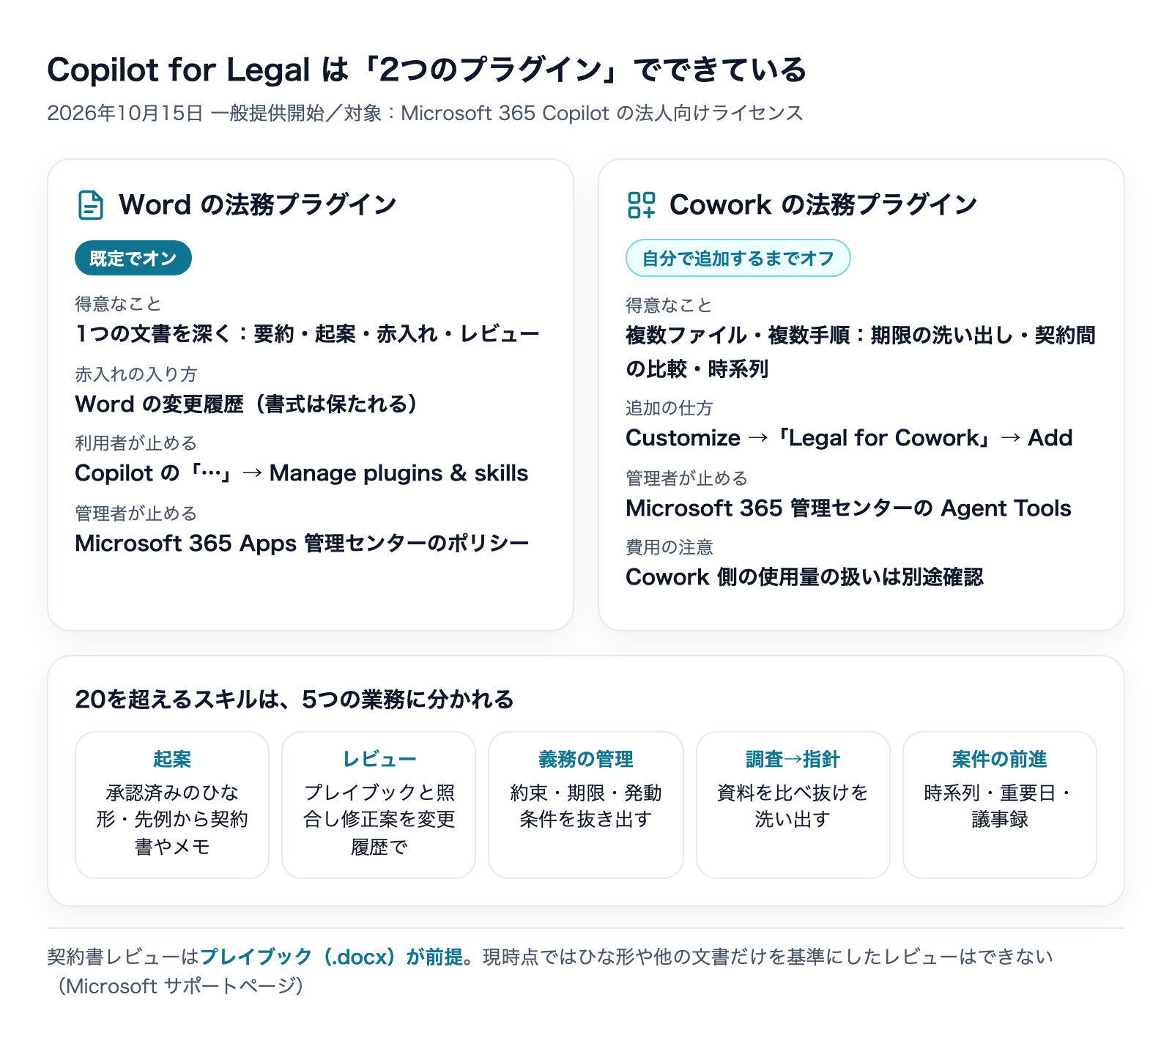Click the description 約束・期限・発動条件を抜き出す
This screenshot has width=1172, height=1049.
click(586, 806)
